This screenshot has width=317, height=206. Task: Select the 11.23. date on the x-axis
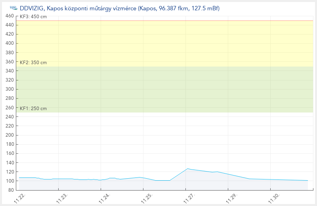point(62,198)
